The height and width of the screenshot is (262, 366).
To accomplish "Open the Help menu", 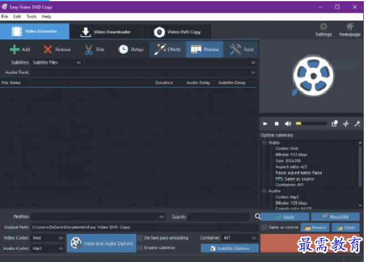I will tap(46, 17).
